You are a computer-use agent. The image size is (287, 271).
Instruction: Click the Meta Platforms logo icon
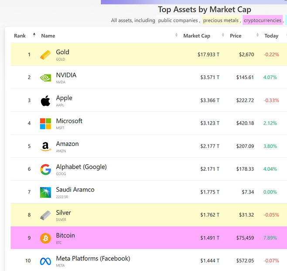point(45,261)
